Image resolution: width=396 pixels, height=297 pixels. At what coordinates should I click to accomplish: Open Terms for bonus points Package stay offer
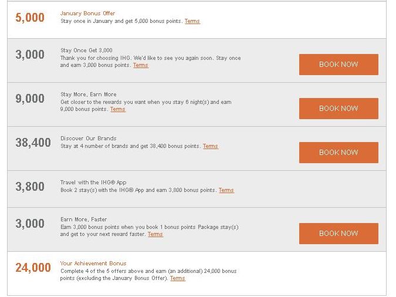tap(155, 234)
